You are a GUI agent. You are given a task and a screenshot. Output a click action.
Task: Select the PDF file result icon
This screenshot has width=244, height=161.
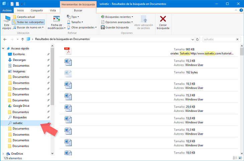68,51
